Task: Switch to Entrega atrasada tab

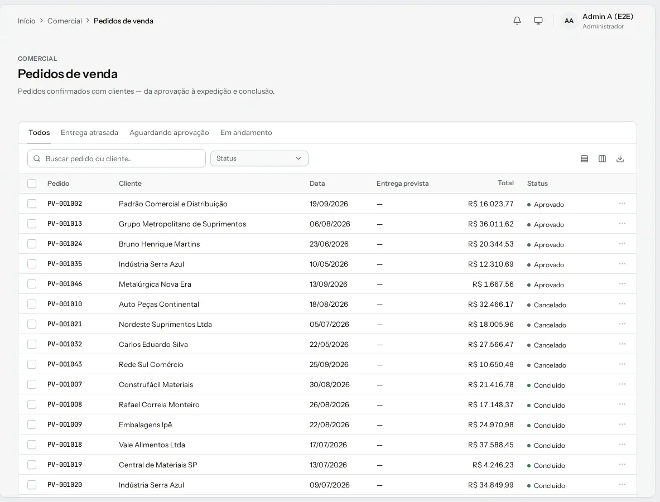Action: pyautogui.click(x=89, y=133)
